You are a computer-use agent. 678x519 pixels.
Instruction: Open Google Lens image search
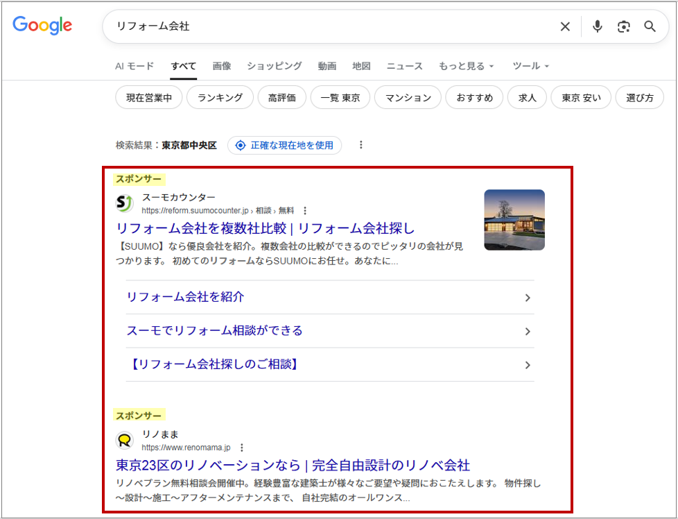click(x=623, y=26)
